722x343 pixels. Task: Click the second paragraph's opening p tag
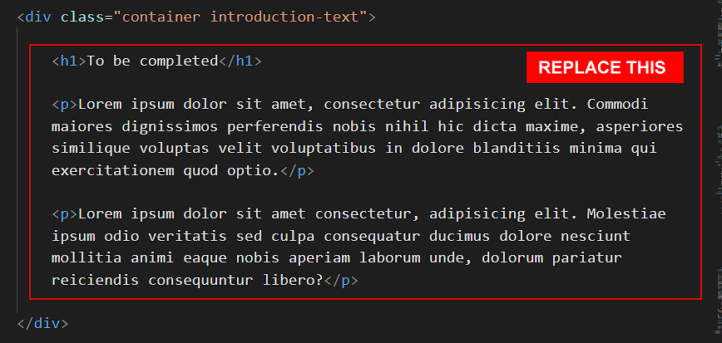[64, 214]
